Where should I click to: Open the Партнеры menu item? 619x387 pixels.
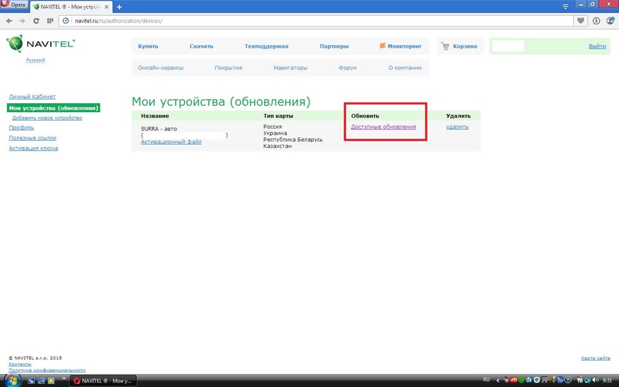point(334,46)
